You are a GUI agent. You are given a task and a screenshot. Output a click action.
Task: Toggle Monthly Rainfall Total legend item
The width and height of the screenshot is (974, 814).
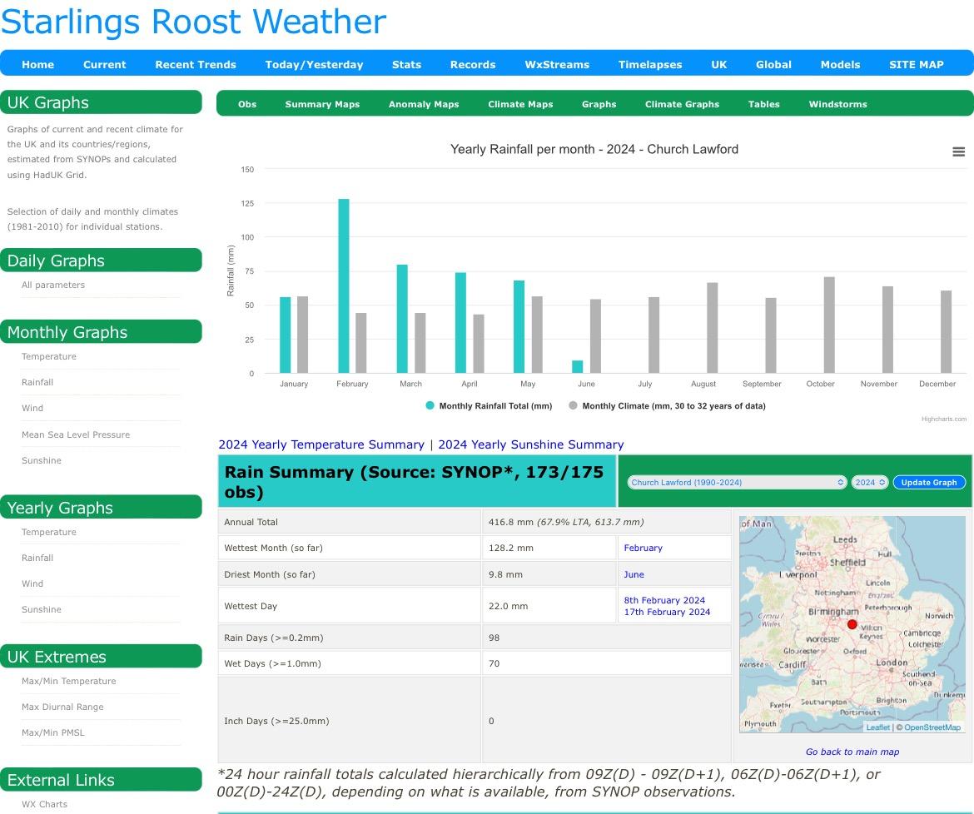pyautogui.click(x=489, y=406)
